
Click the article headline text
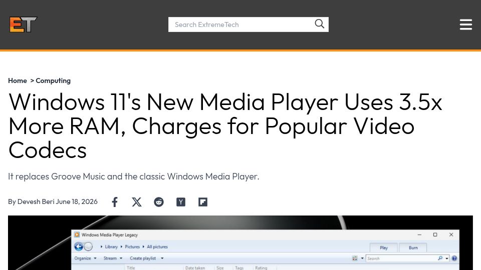pos(225,126)
